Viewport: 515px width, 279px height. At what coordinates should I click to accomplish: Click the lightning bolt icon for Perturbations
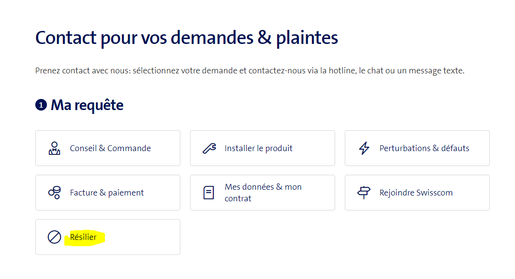pos(364,148)
